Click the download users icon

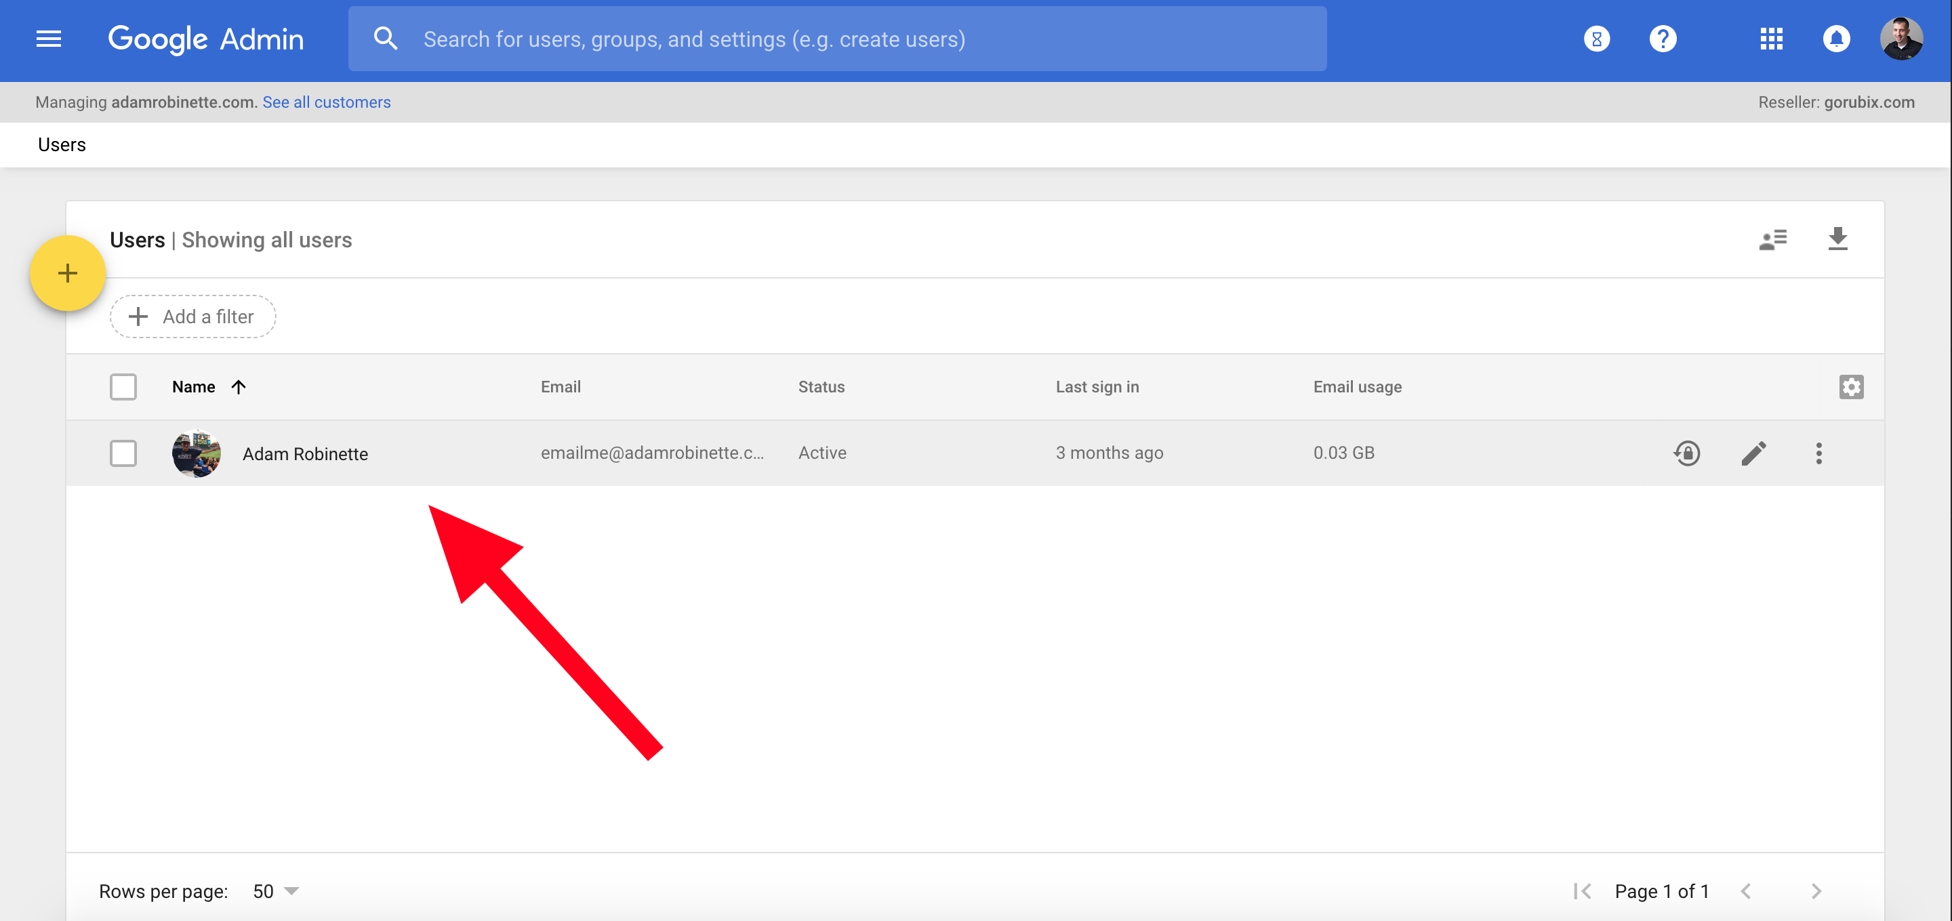1837,239
